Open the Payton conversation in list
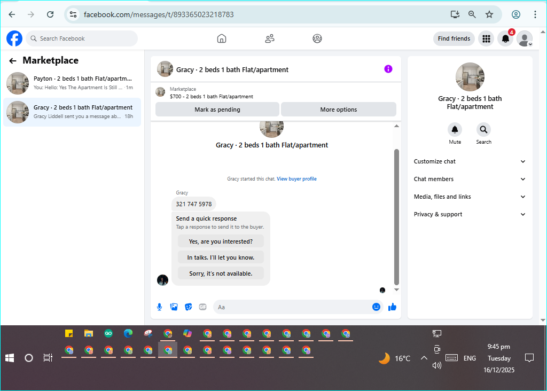This screenshot has height=391, width=547. (x=72, y=83)
